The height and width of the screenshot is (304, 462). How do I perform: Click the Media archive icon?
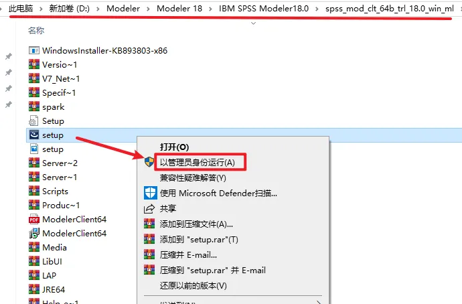point(34,247)
